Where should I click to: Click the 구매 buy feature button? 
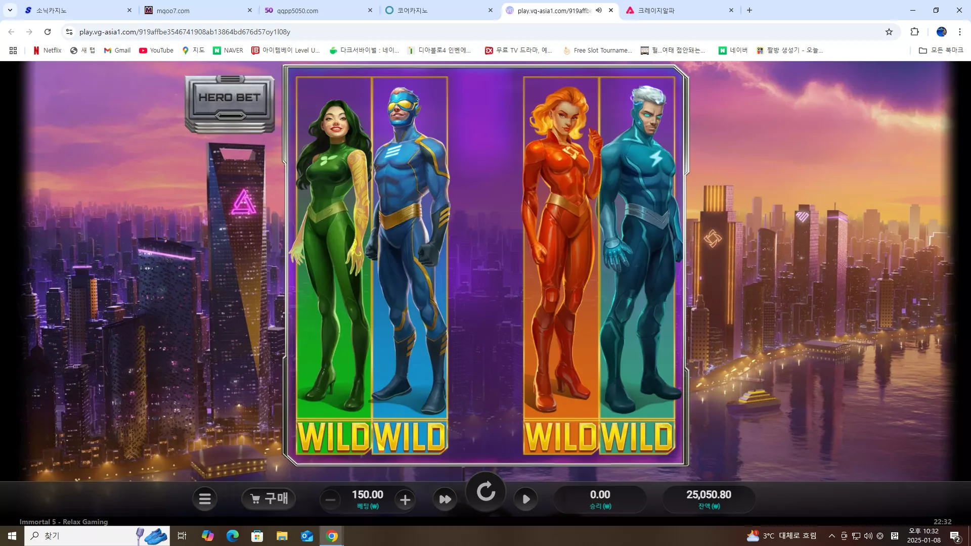pos(269,499)
